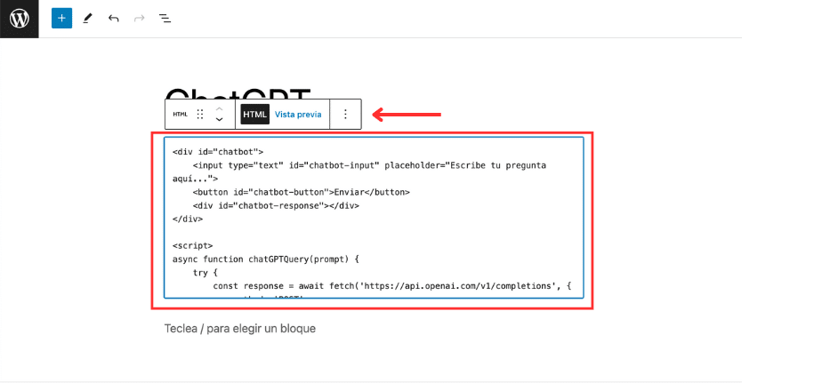
Task: Click inside the HTML code textarea
Action: pos(374,231)
